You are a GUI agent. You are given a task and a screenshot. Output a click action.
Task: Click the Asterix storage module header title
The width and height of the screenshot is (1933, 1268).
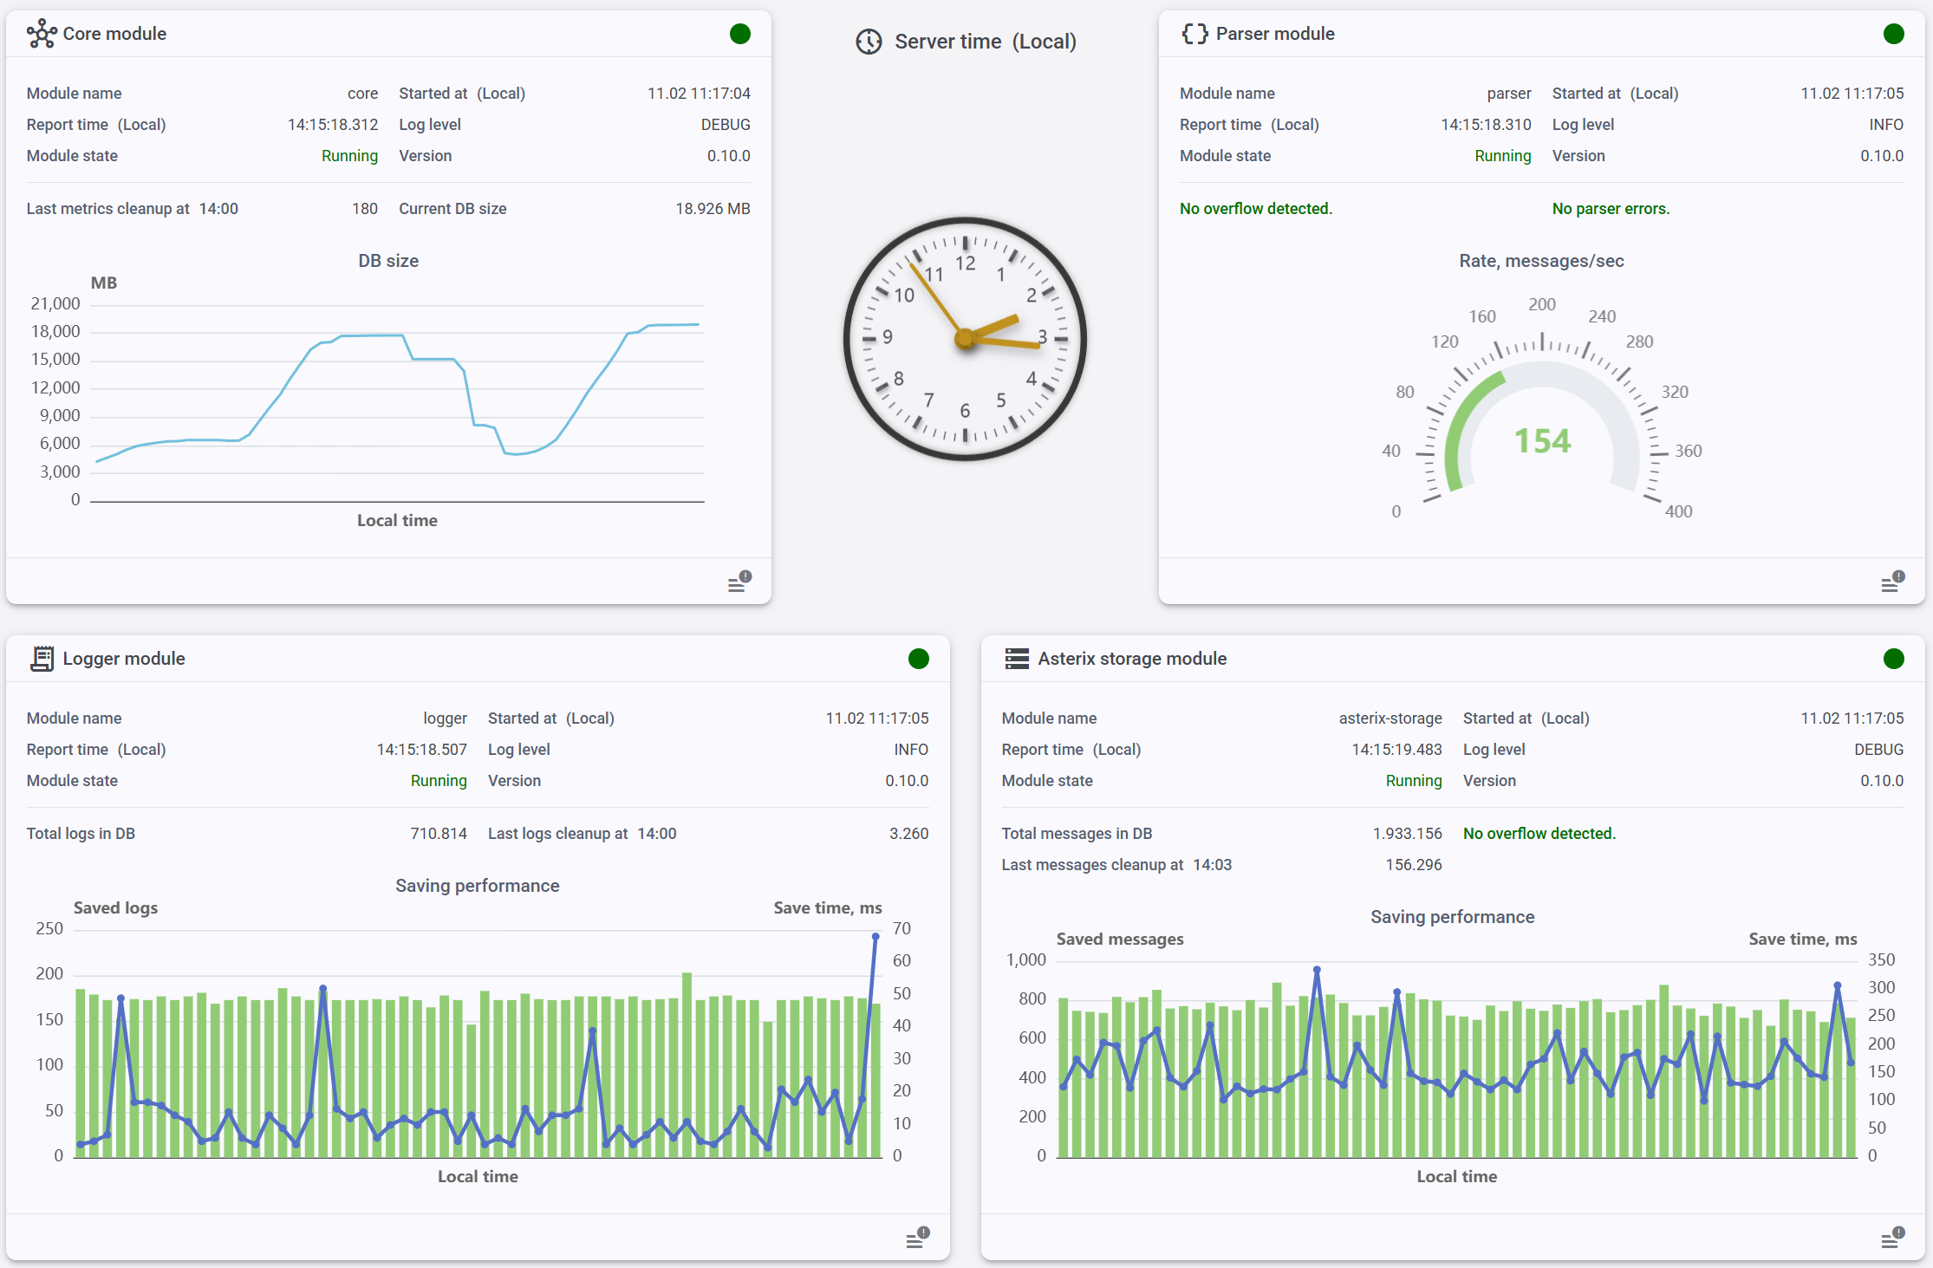pos(1132,659)
